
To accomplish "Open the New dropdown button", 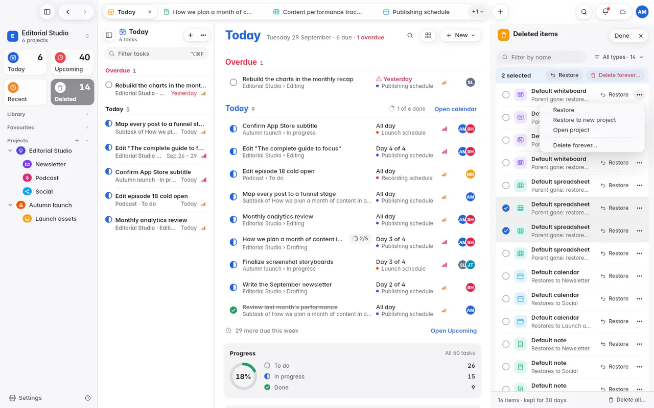I will [461, 35].
